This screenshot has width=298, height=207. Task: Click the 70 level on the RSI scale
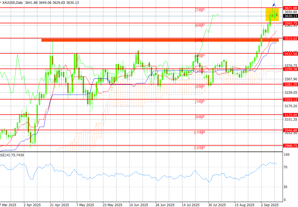click(285, 167)
